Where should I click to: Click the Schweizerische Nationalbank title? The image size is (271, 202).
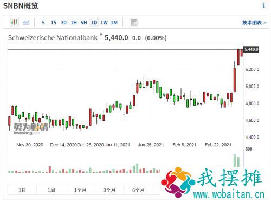click(x=53, y=38)
